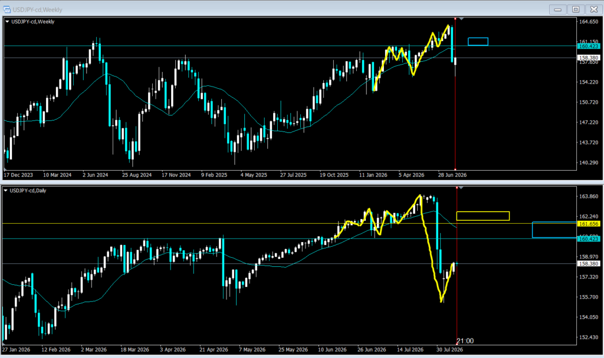Screen dimensions: 604x358
Task: Click the 147.220 price on Weekly scale
Action: 589,122
